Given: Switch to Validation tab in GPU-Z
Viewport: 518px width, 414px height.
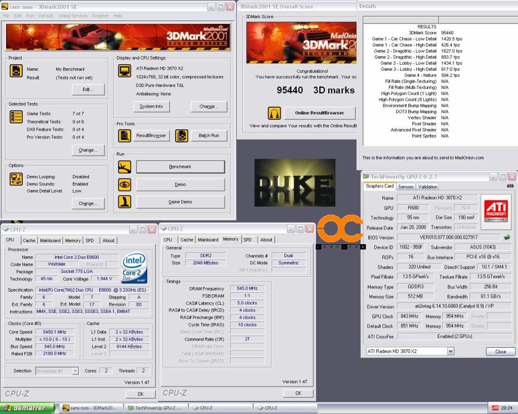Looking at the screenshot, I should pyautogui.click(x=427, y=187).
